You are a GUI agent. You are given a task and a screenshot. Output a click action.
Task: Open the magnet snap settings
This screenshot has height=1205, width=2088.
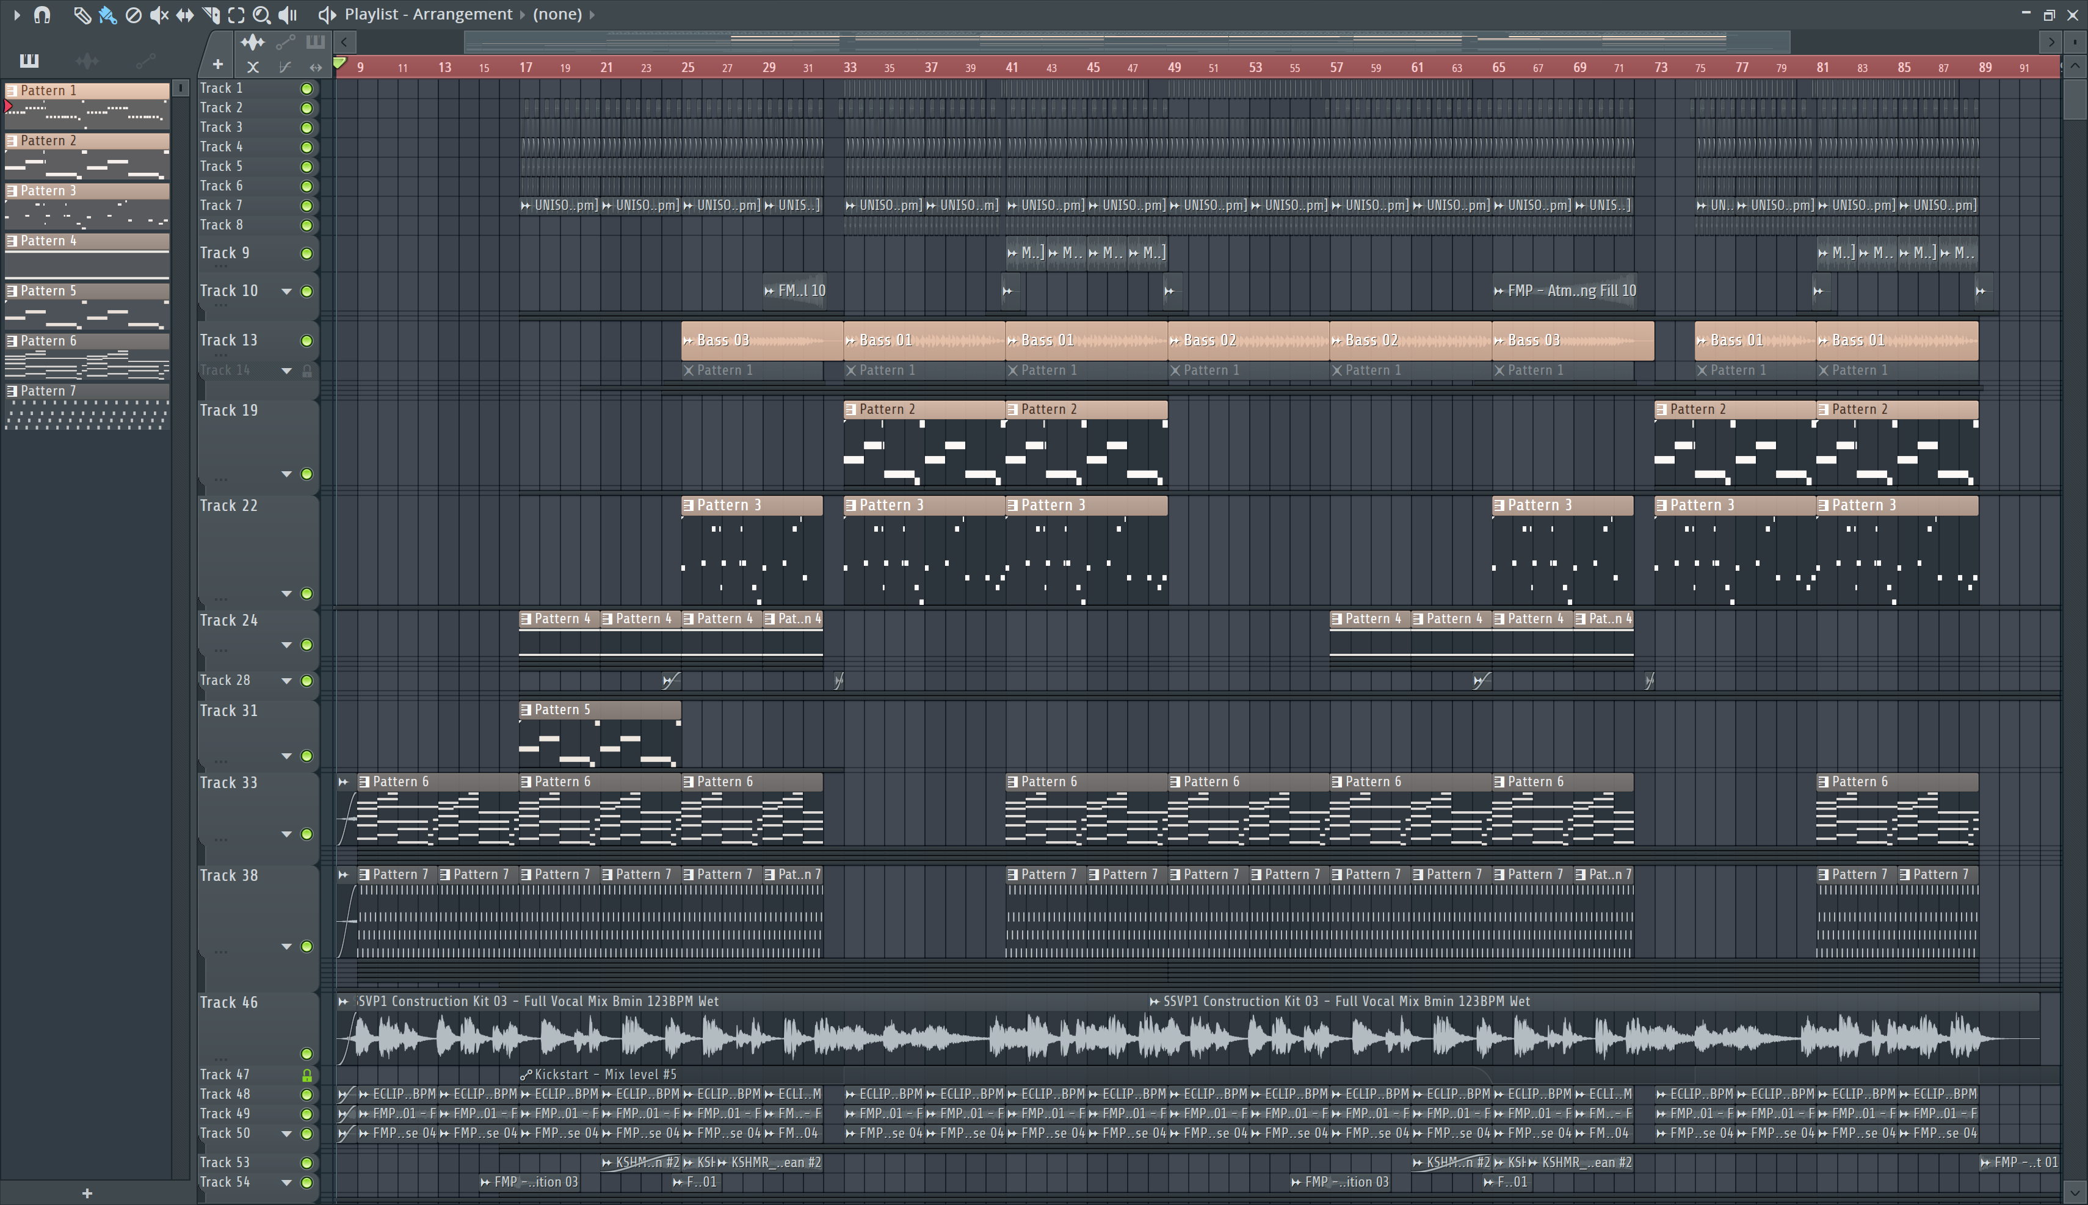(x=42, y=14)
